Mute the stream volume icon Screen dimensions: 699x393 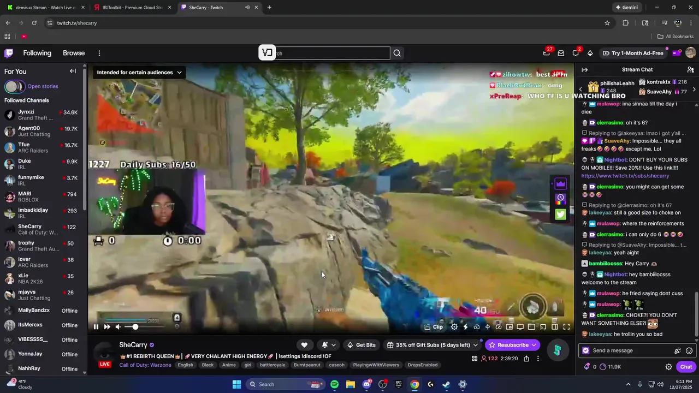point(118,327)
